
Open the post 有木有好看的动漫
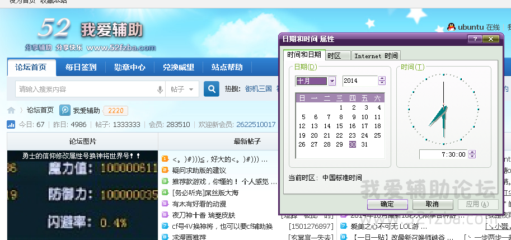tap(199, 204)
